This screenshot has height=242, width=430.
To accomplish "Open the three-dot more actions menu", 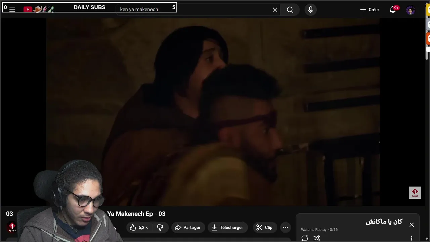I will [285, 227].
